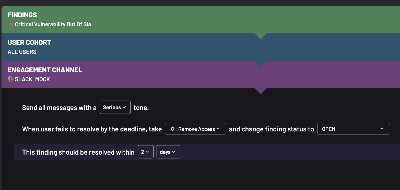Select the ENGAGEMENT CHANNEL section header

point(45,70)
